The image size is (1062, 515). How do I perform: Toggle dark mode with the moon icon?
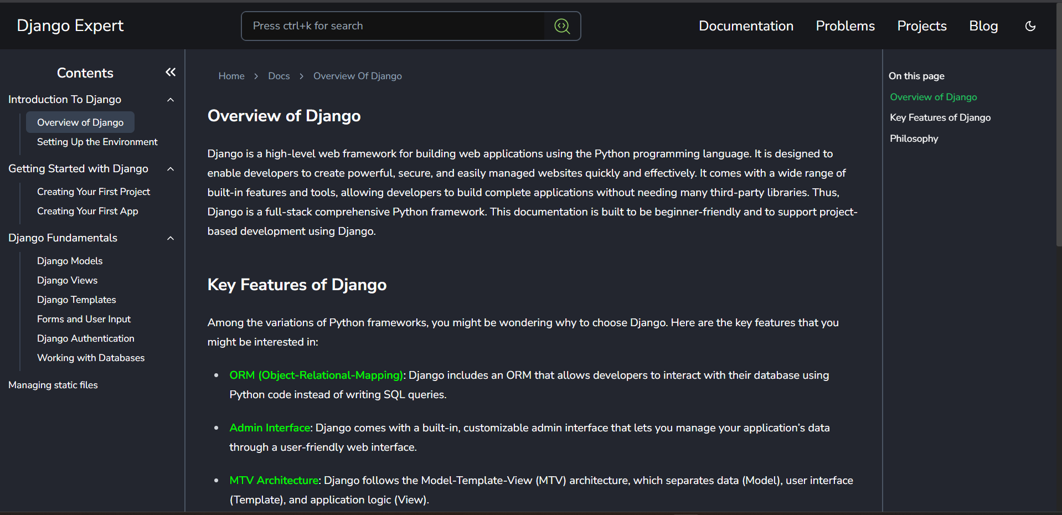(x=1030, y=25)
